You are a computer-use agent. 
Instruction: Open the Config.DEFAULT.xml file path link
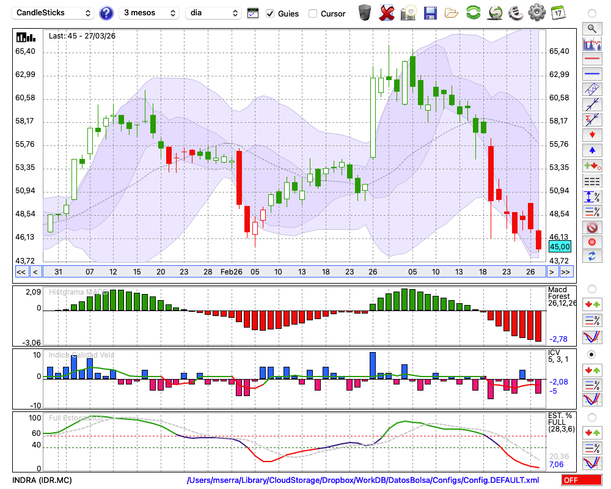[363, 480]
